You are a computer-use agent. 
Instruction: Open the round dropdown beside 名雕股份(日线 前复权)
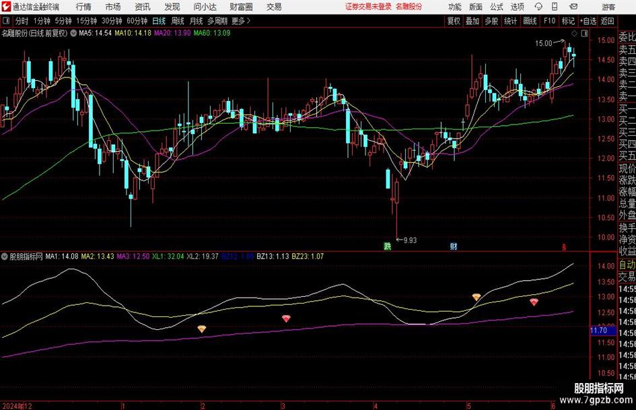click(73, 33)
